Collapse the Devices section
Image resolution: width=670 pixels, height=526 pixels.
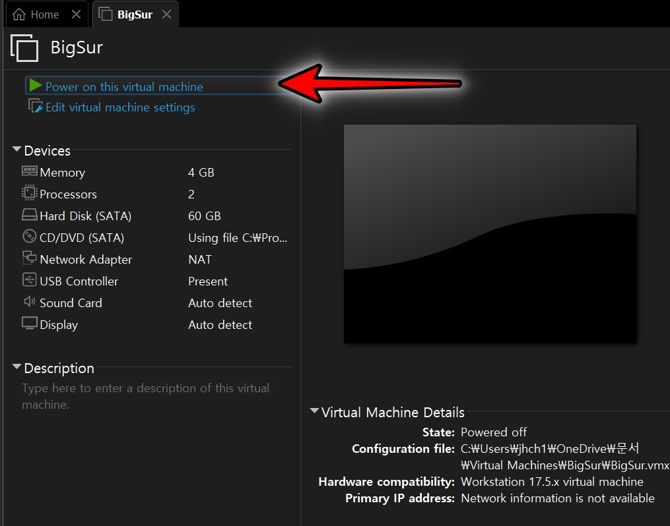tap(17, 150)
